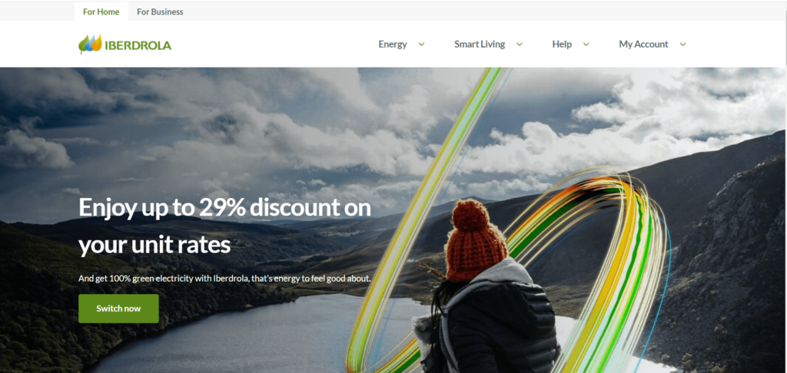Expand the chevron beside Smart Living

pyautogui.click(x=520, y=44)
